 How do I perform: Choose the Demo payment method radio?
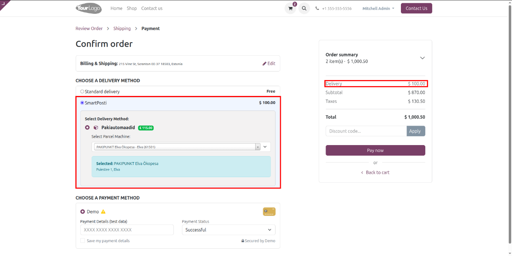(83, 212)
